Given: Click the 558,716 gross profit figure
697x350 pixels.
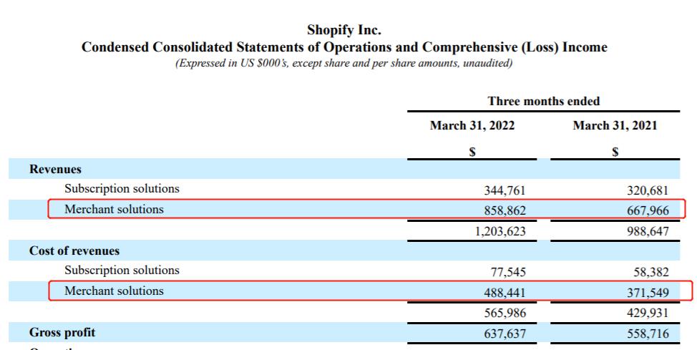Looking at the screenshot, I should click(x=647, y=334).
